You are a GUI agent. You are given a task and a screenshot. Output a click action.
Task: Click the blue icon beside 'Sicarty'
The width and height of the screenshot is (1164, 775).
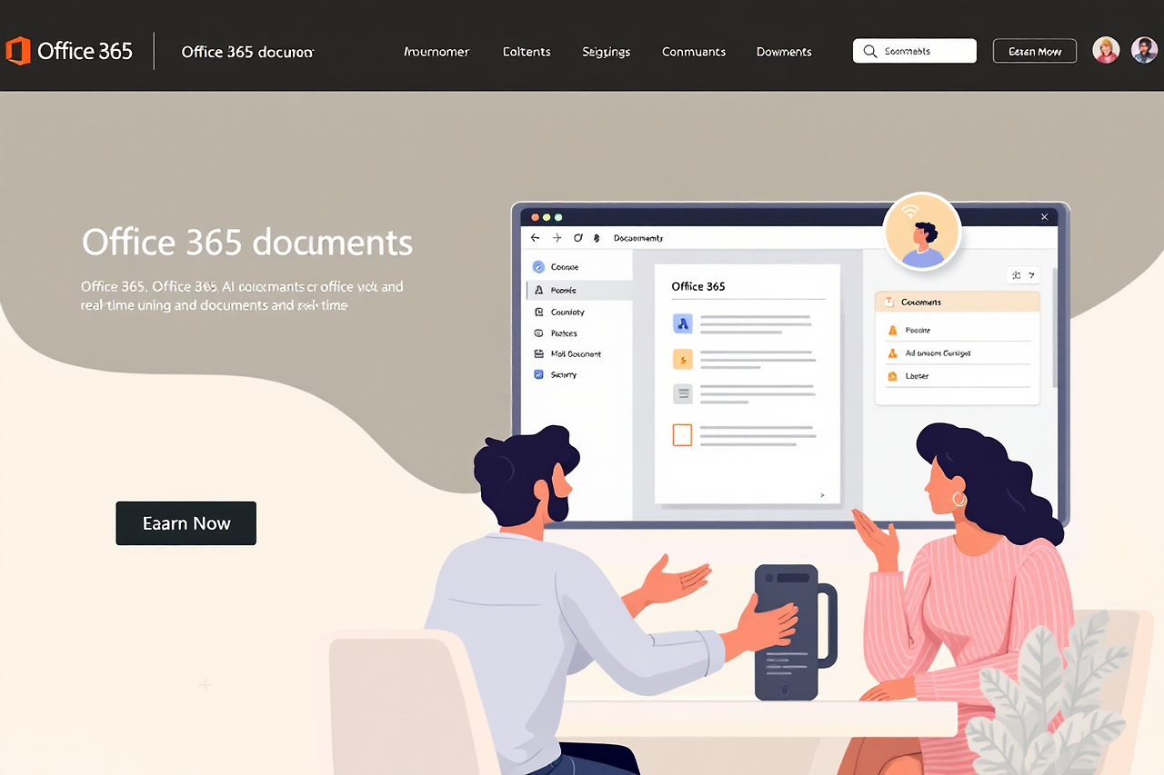pos(538,374)
